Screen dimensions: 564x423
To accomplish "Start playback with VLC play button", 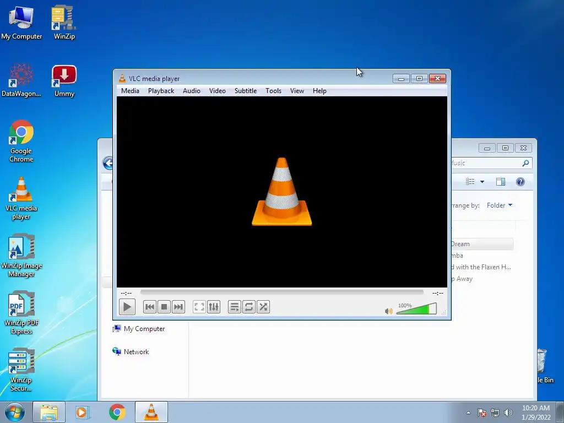I will coord(127,307).
